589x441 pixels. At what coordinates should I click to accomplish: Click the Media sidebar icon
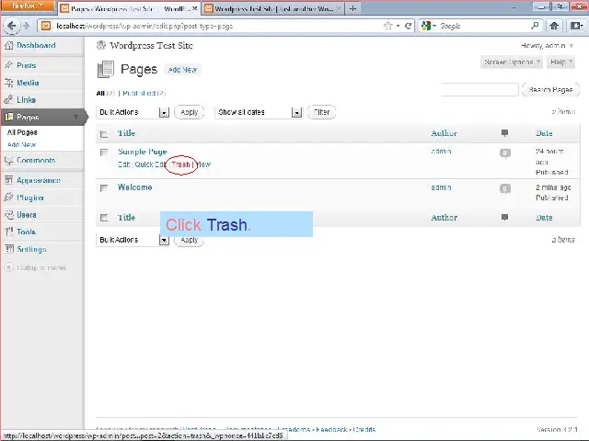coord(8,83)
